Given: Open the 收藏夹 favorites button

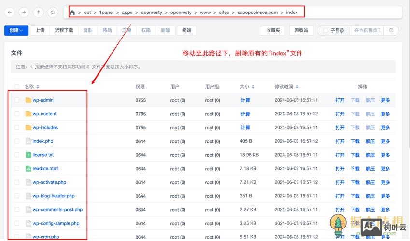Looking at the screenshot, I should point(273,30).
